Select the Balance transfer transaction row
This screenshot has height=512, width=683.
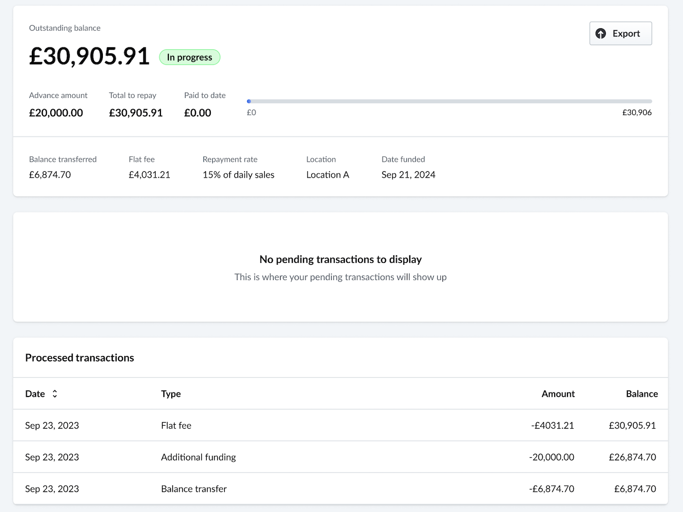click(341, 489)
